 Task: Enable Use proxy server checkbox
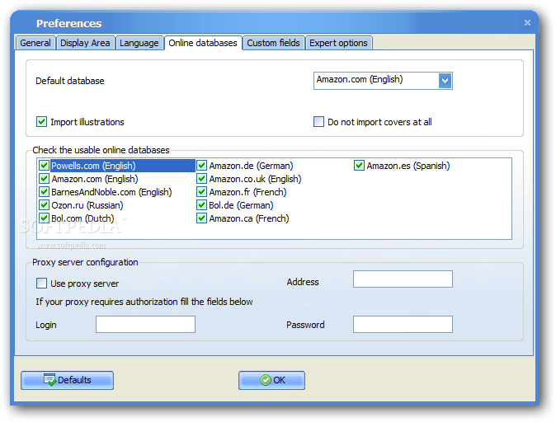tap(41, 283)
